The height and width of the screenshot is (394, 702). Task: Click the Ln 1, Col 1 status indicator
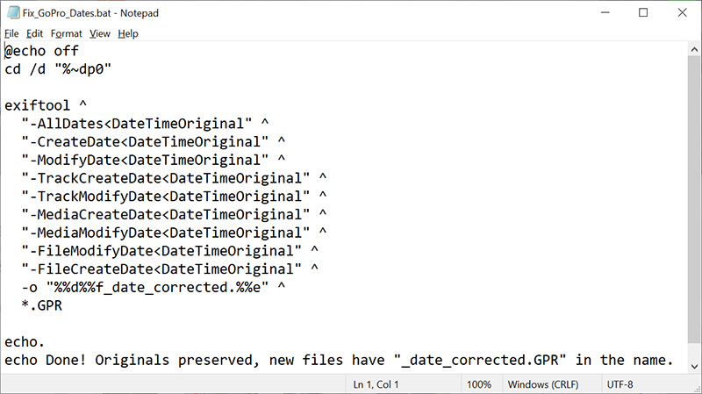point(376,384)
